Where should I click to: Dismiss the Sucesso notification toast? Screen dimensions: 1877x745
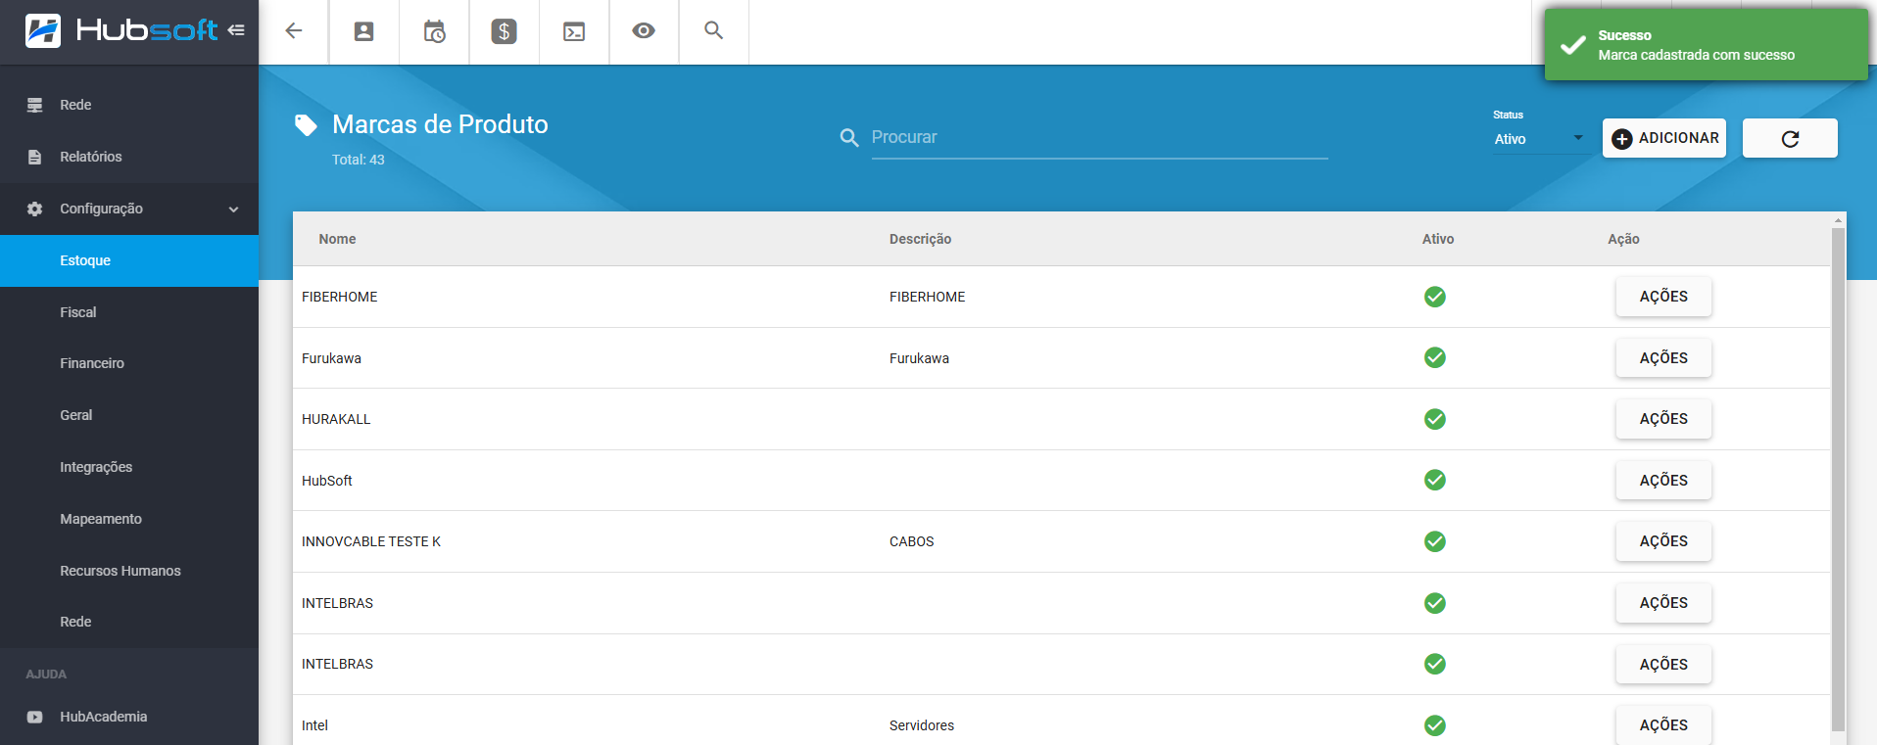tap(1706, 45)
